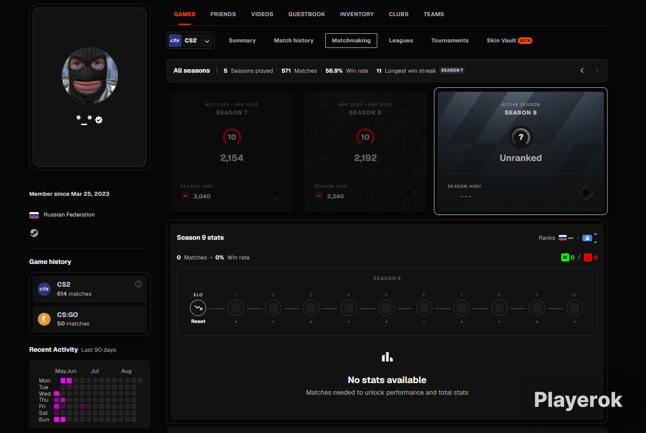Click the BETA badge on Skin Vault
This screenshot has height=433, width=646.
pyautogui.click(x=525, y=40)
